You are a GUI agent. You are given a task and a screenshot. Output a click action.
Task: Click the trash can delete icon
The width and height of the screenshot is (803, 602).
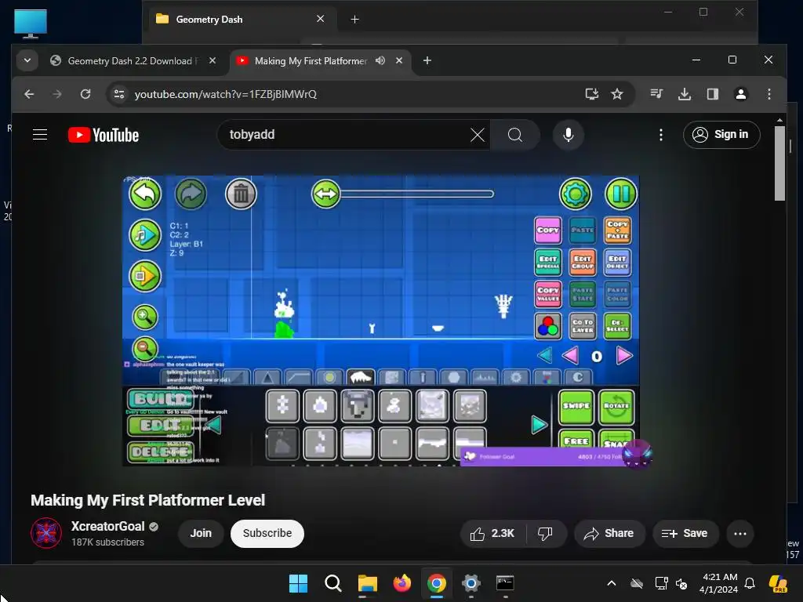point(241,194)
